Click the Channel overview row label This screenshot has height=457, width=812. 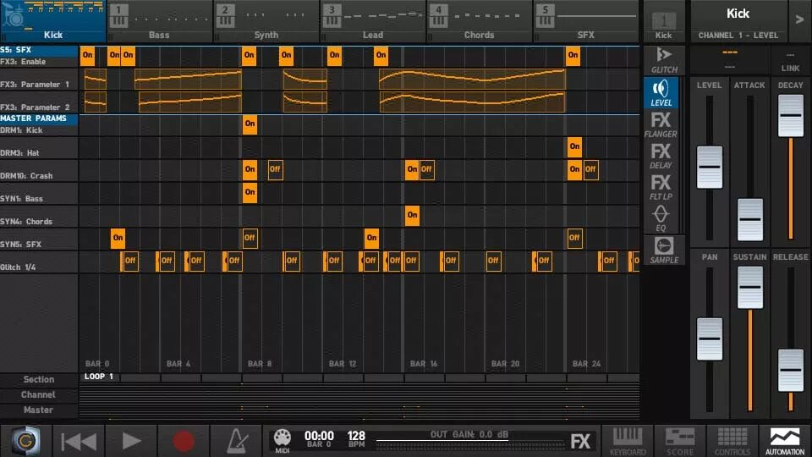click(39, 395)
